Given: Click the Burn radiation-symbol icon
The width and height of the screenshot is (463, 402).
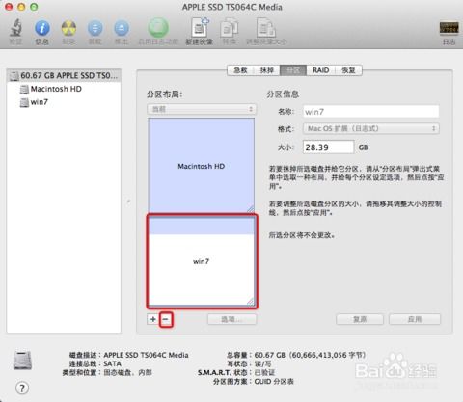Looking at the screenshot, I should [x=68, y=28].
